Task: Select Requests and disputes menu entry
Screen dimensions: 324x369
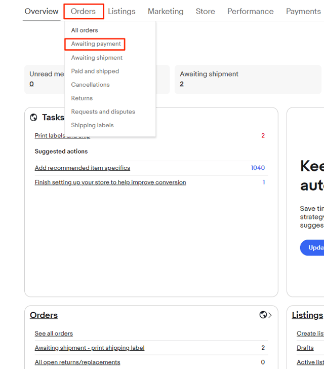Action: [x=103, y=112]
